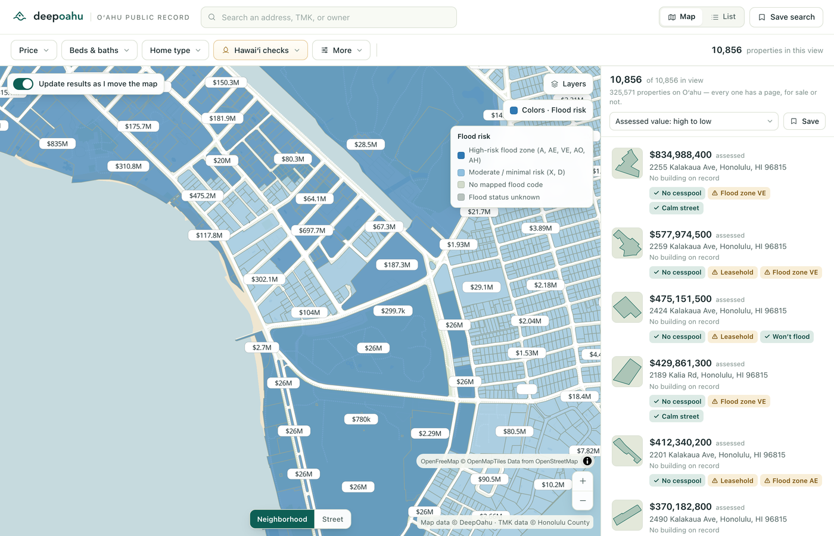Open the Hawai'i checks dropdown
This screenshot has width=834, height=536.
coord(260,50)
